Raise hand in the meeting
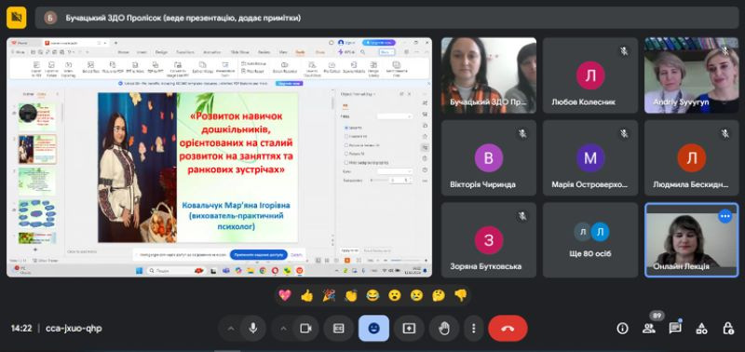The width and height of the screenshot is (745, 352). [444, 328]
